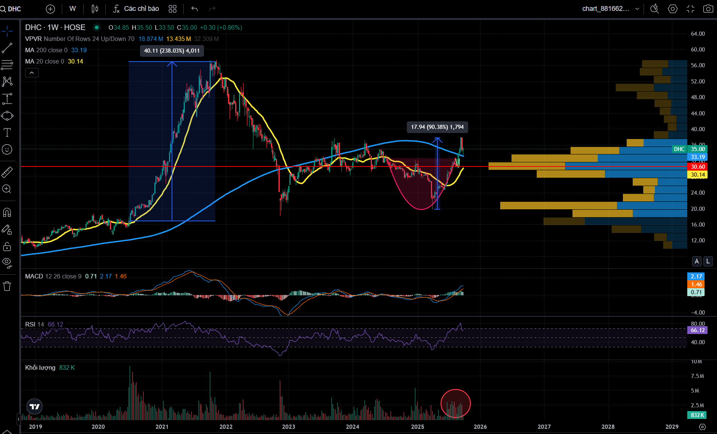Click the blue 33.19 MA price label
The width and height of the screenshot is (717, 434).
[x=697, y=157]
